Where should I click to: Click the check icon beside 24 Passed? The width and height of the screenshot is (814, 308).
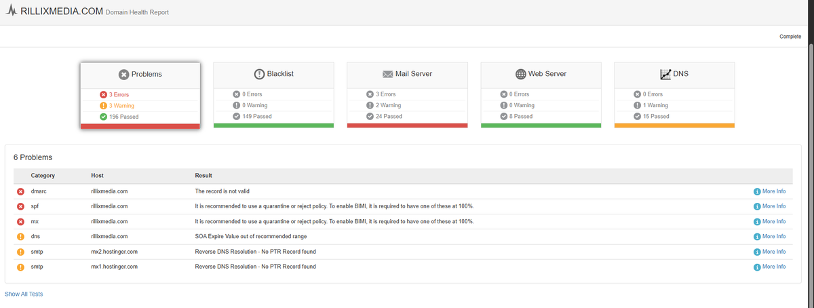(x=370, y=116)
